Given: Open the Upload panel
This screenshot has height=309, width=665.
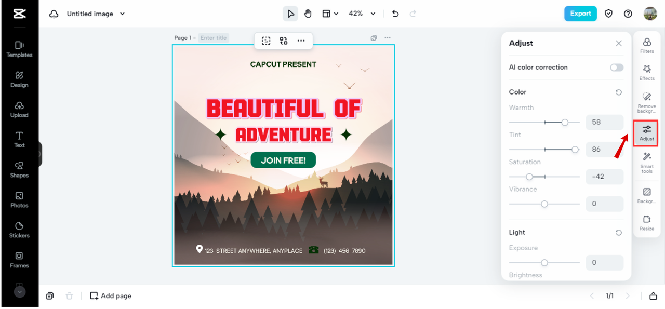Looking at the screenshot, I should click(19, 110).
